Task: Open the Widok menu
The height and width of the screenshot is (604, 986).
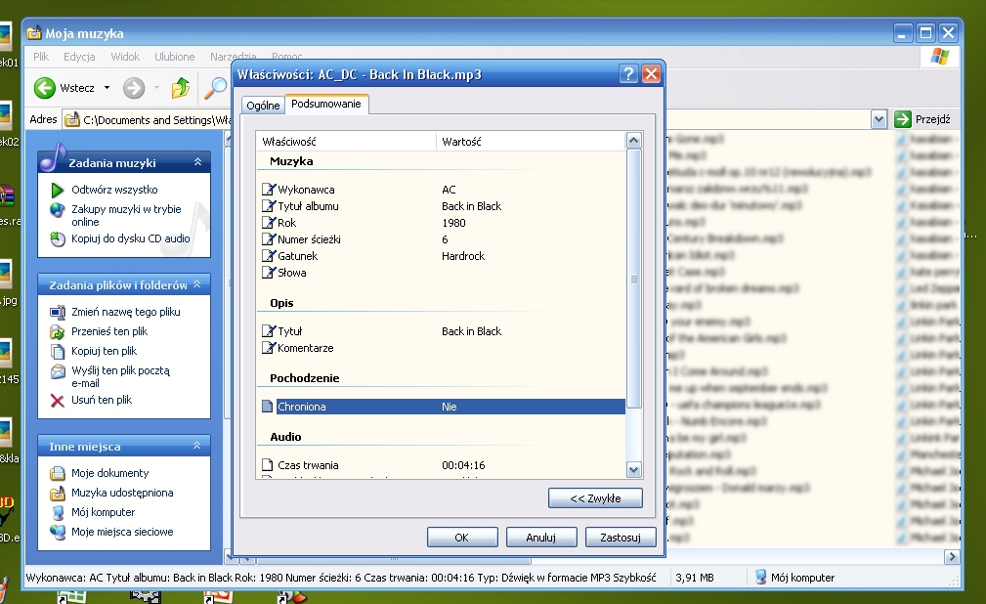Action: 125,57
